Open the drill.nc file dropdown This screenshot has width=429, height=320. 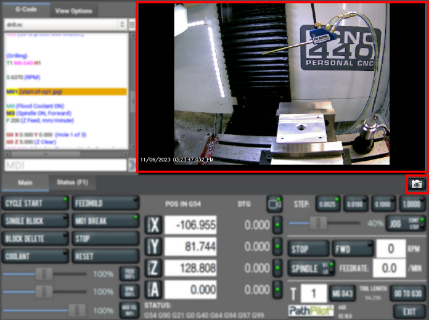(x=65, y=24)
